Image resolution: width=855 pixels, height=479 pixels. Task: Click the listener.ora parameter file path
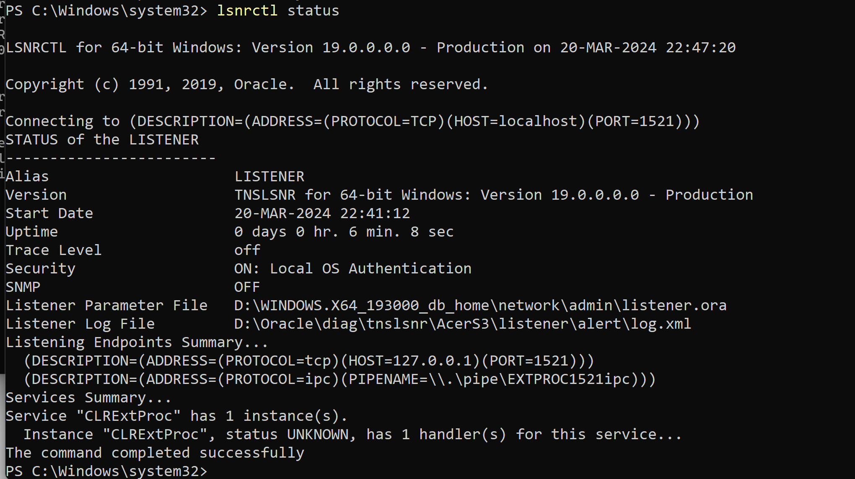click(480, 306)
